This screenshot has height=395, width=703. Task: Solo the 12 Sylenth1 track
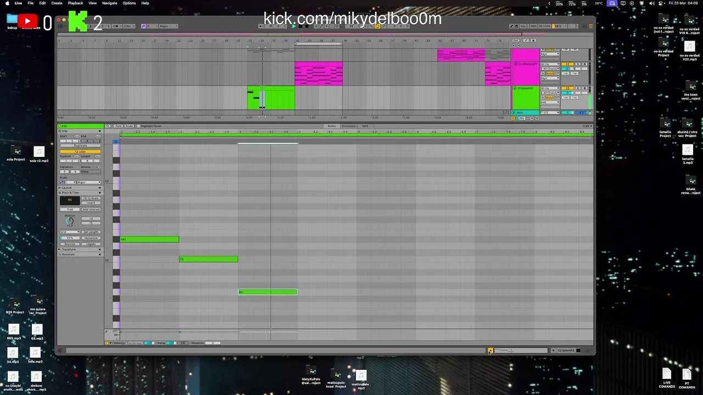coord(578,88)
